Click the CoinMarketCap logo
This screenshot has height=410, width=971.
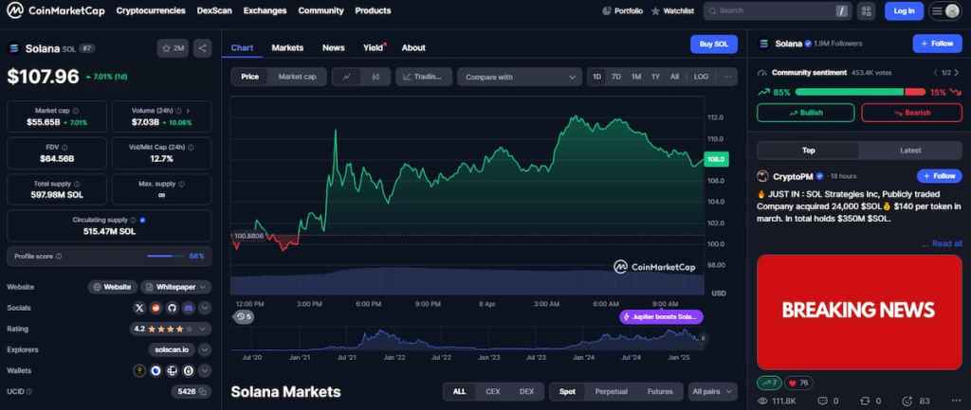coord(56,10)
